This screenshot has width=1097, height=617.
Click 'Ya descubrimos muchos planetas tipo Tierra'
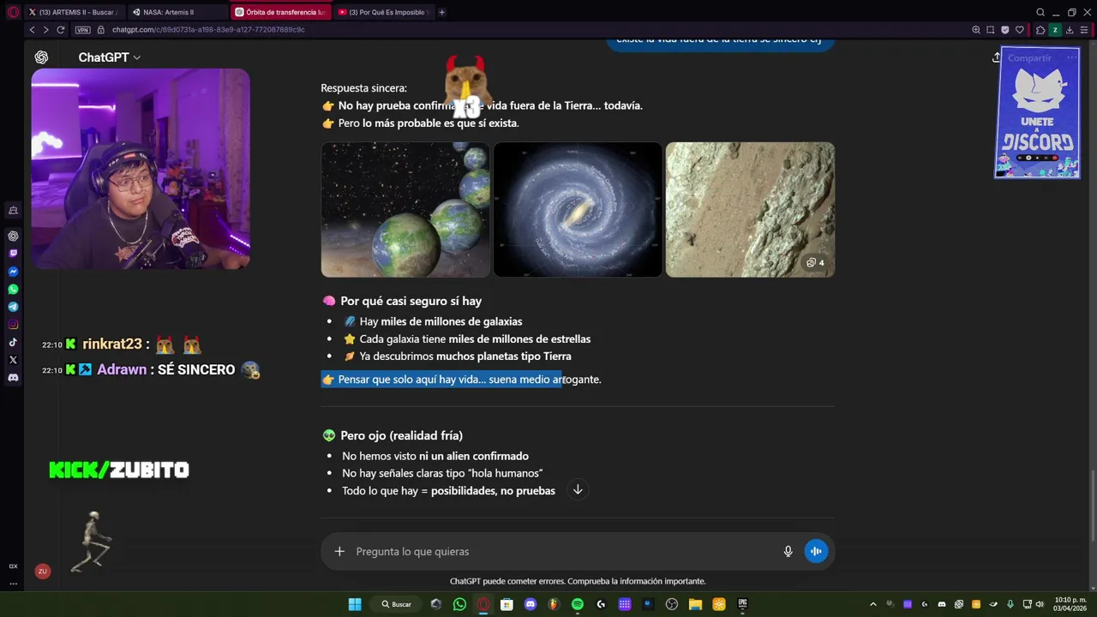465,356
